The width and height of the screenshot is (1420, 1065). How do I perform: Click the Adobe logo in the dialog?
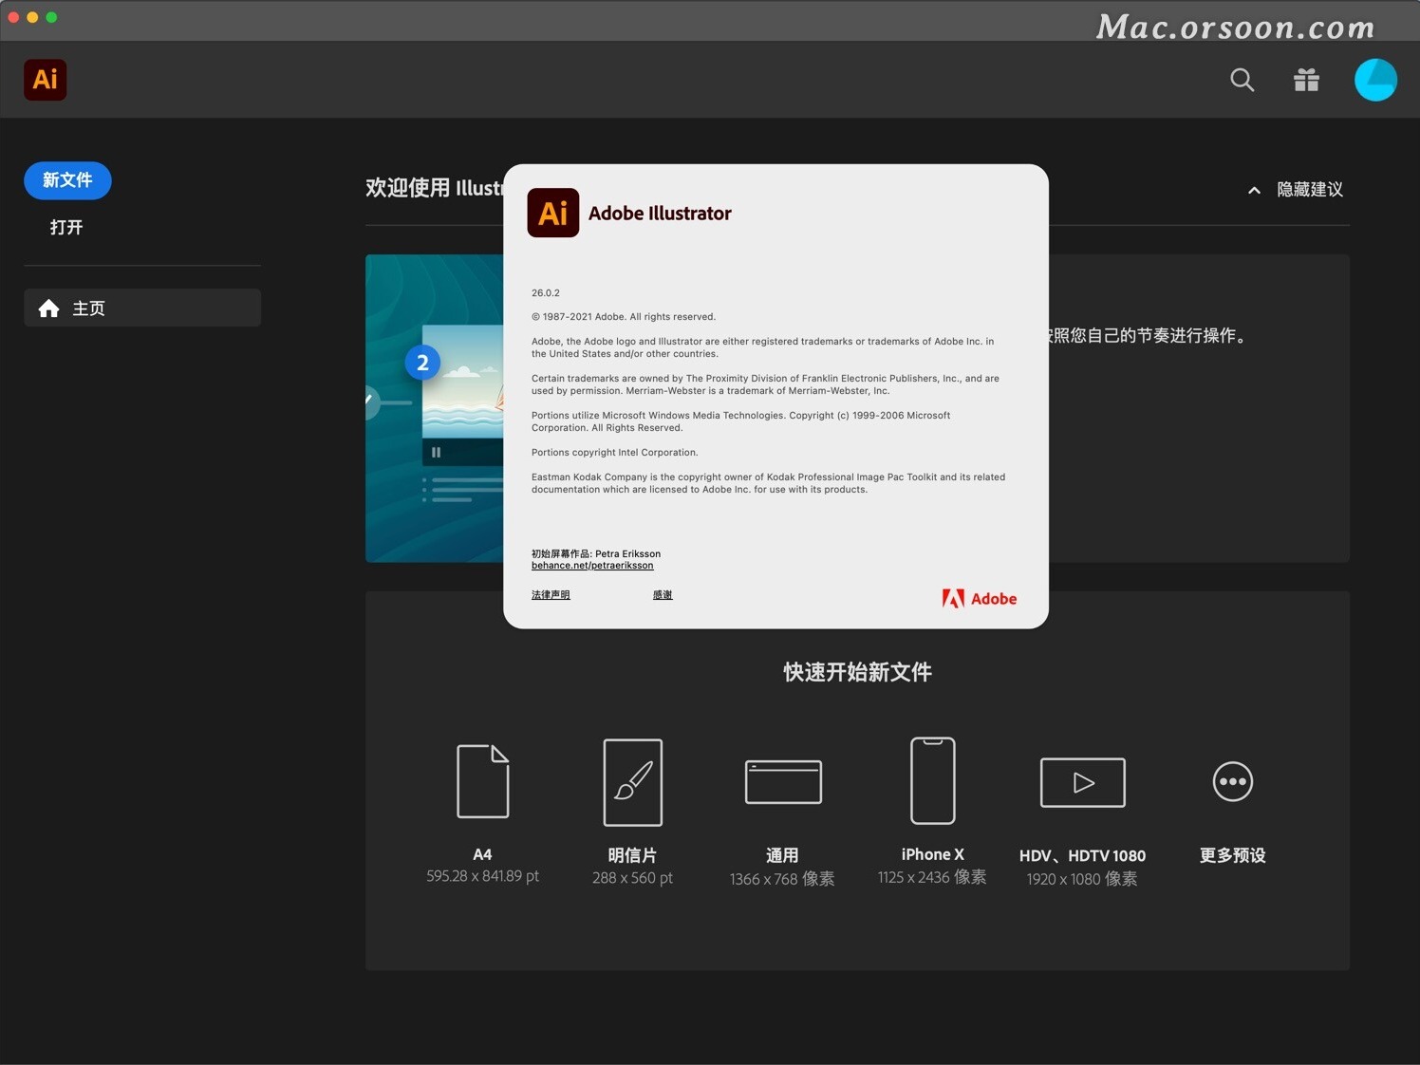[x=980, y=598]
